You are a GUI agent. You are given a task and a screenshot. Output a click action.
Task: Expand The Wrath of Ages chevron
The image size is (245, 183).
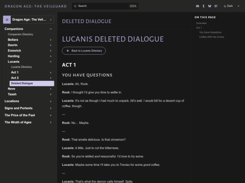pyautogui.click(x=51, y=122)
